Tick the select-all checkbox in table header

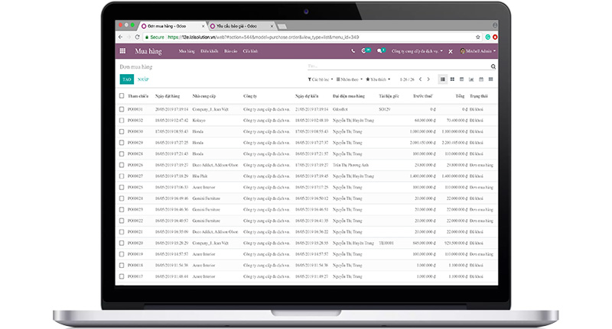[x=122, y=95]
